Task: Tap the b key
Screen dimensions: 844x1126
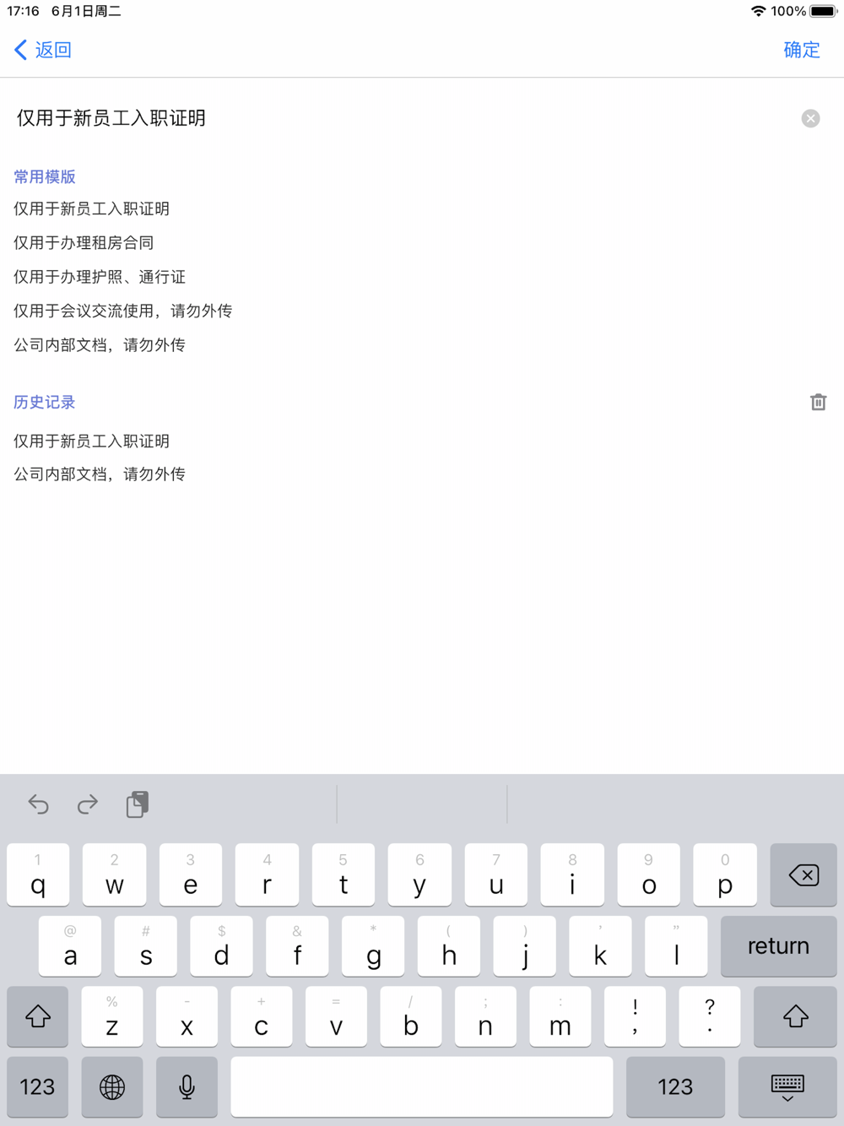Action: (x=411, y=1016)
